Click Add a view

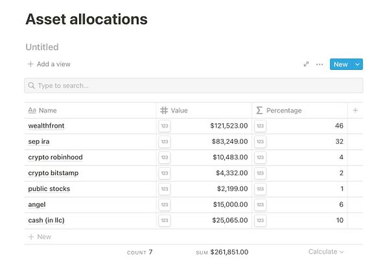click(x=49, y=64)
